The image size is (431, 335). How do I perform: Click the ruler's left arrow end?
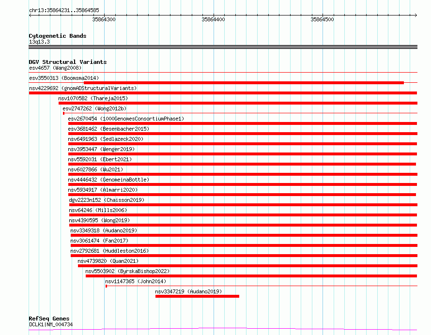(30, 15)
